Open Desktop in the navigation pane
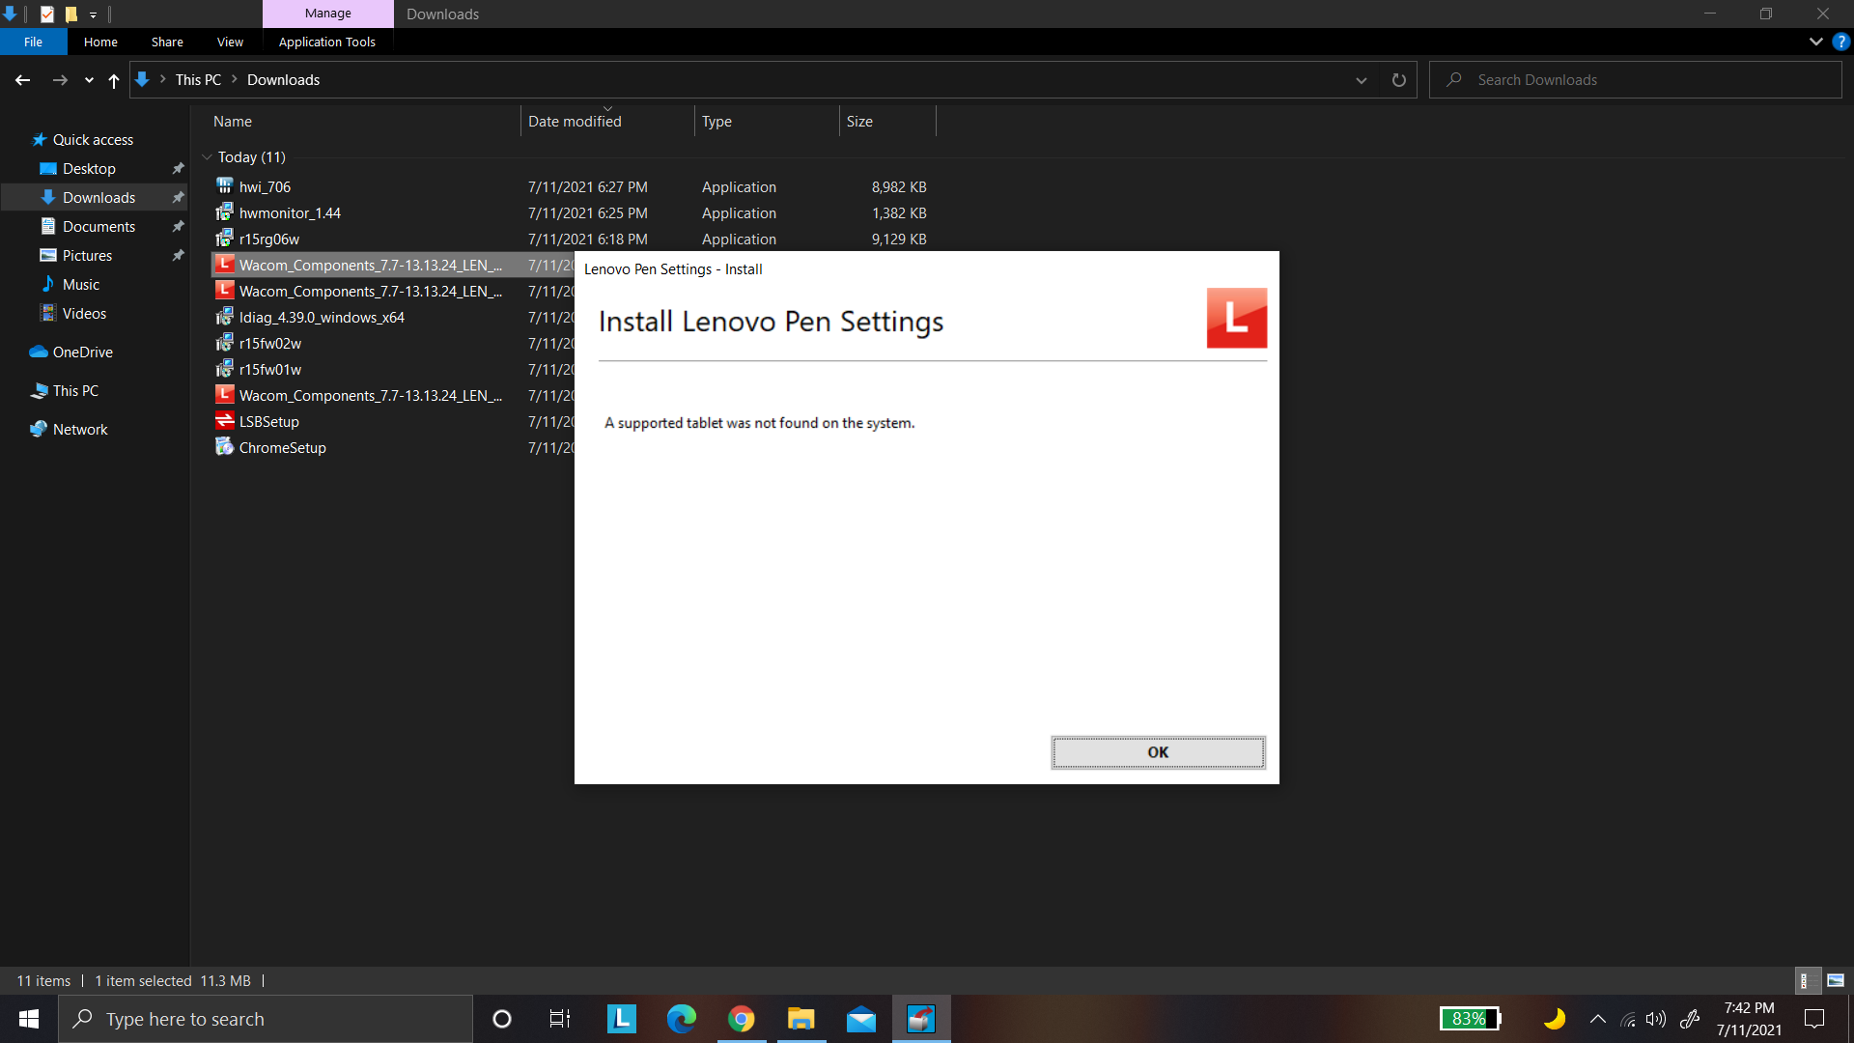 coord(89,169)
